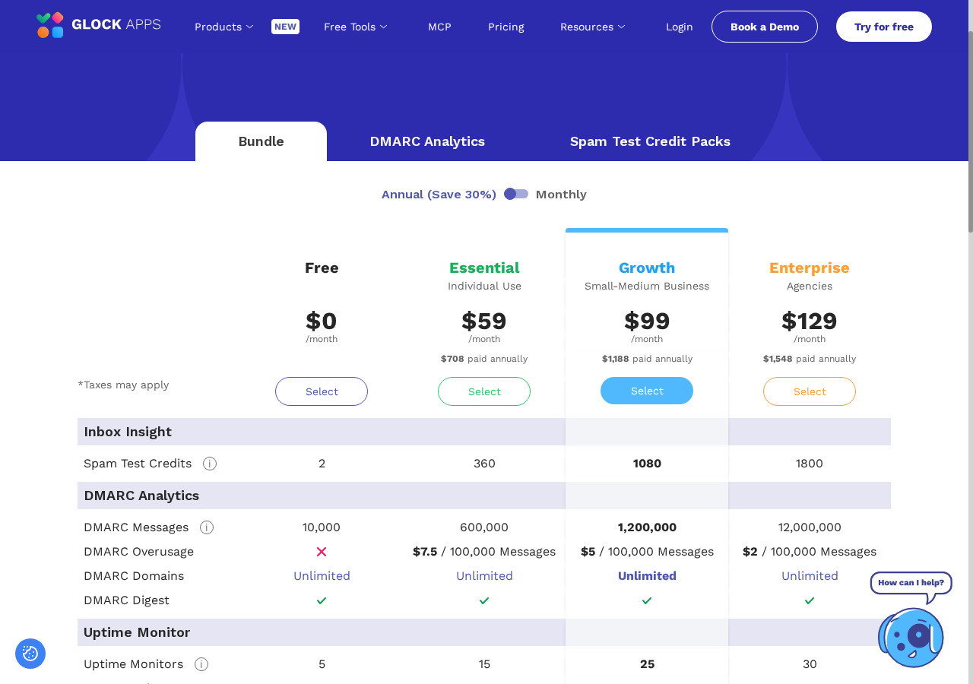Click the red X under Free DMARC Overusage
Screen dimensions: 973x684
(322, 552)
